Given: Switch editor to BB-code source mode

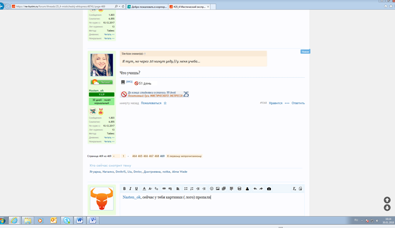Looking at the screenshot, I should (300, 188).
